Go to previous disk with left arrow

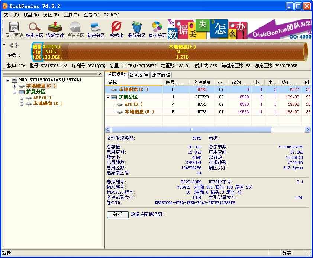[11, 46]
